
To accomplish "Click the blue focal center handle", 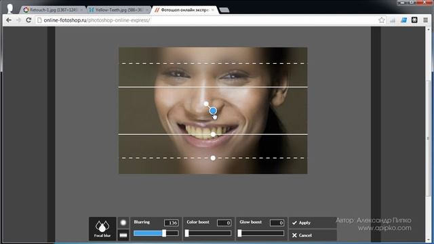I will (x=213, y=110).
